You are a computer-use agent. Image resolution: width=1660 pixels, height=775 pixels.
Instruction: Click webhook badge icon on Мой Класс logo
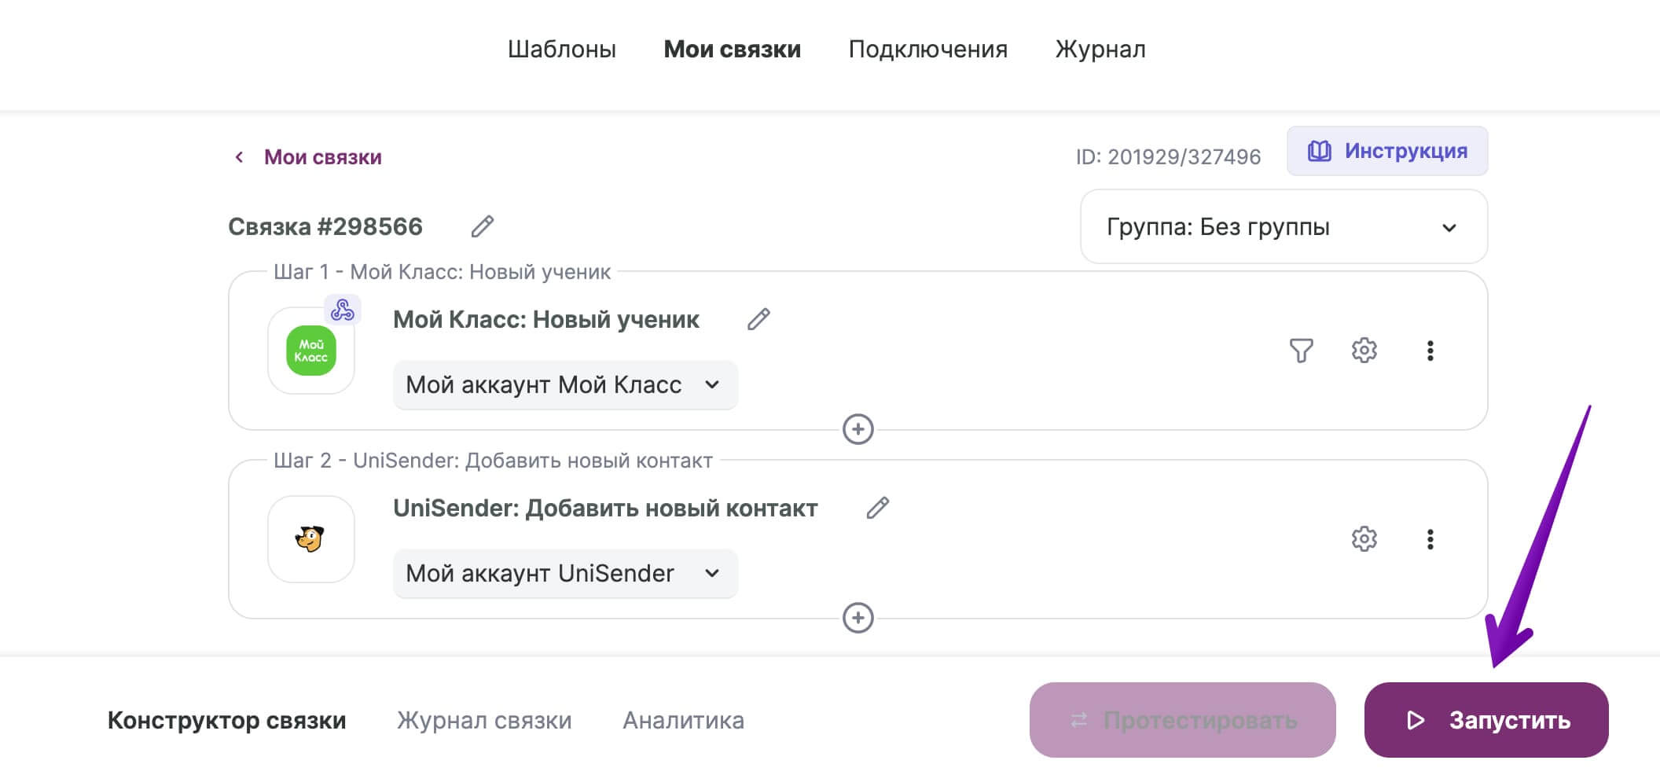(x=343, y=310)
